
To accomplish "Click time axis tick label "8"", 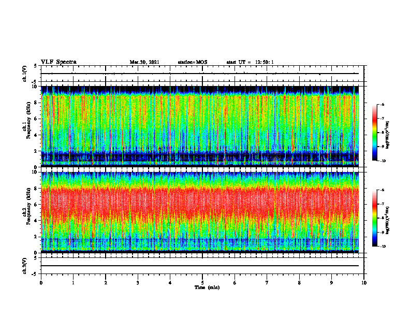I will [x=299, y=283].
